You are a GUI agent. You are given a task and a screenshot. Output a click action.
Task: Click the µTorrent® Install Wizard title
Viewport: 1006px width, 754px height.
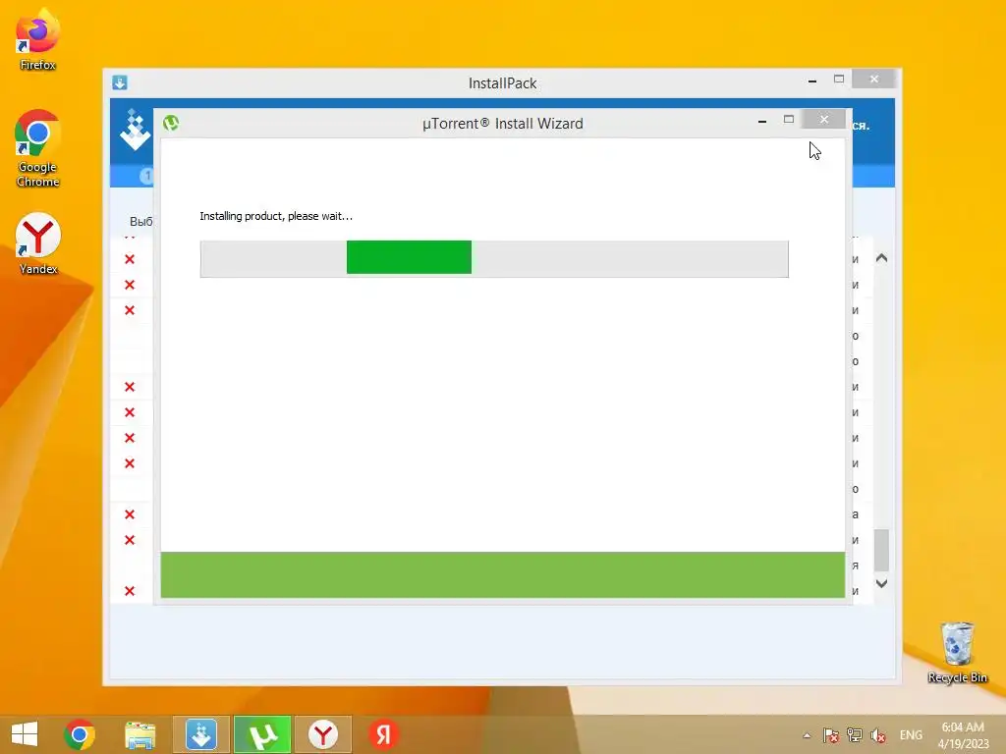[x=502, y=123]
